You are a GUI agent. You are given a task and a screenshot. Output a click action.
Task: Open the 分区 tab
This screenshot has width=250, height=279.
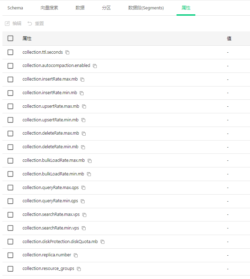106,8
